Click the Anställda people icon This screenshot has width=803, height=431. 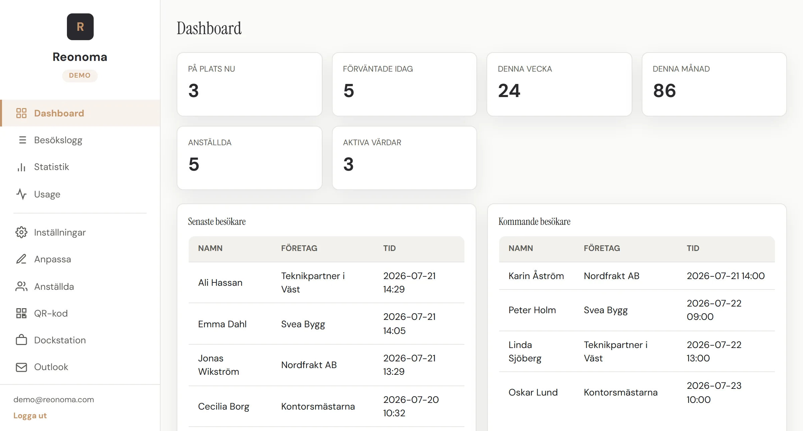tap(21, 286)
